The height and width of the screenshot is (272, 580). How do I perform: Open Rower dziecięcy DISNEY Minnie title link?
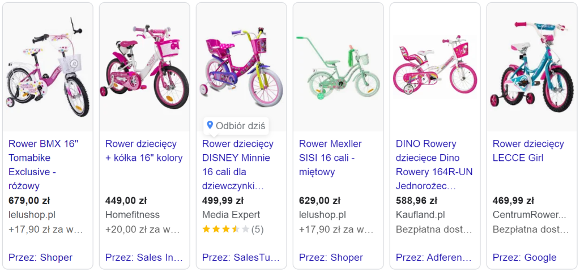[x=238, y=164]
